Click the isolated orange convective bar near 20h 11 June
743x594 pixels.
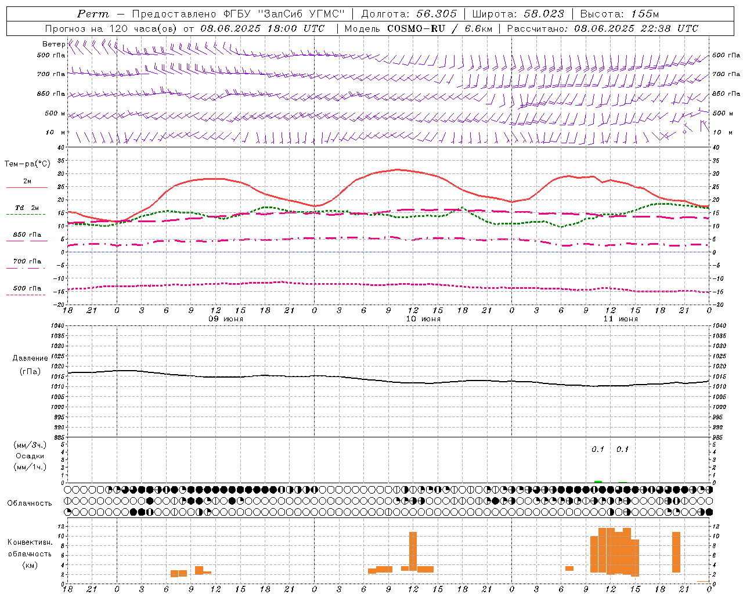676,552
